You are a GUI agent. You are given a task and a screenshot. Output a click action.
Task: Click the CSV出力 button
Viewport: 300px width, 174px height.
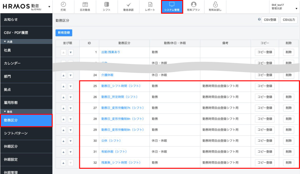[289, 20]
